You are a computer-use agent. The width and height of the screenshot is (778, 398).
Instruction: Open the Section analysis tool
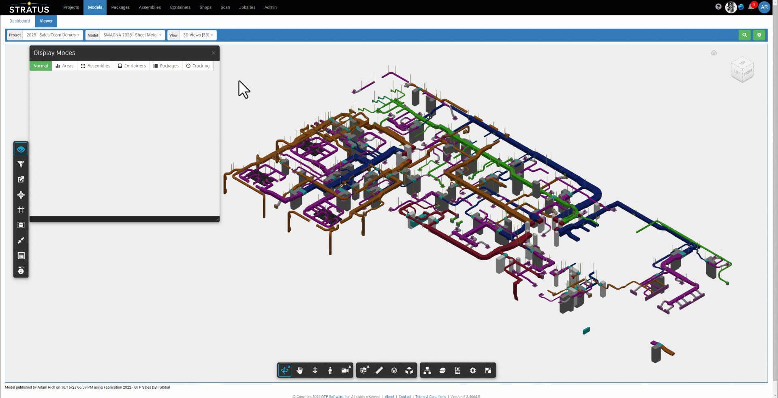click(x=364, y=370)
